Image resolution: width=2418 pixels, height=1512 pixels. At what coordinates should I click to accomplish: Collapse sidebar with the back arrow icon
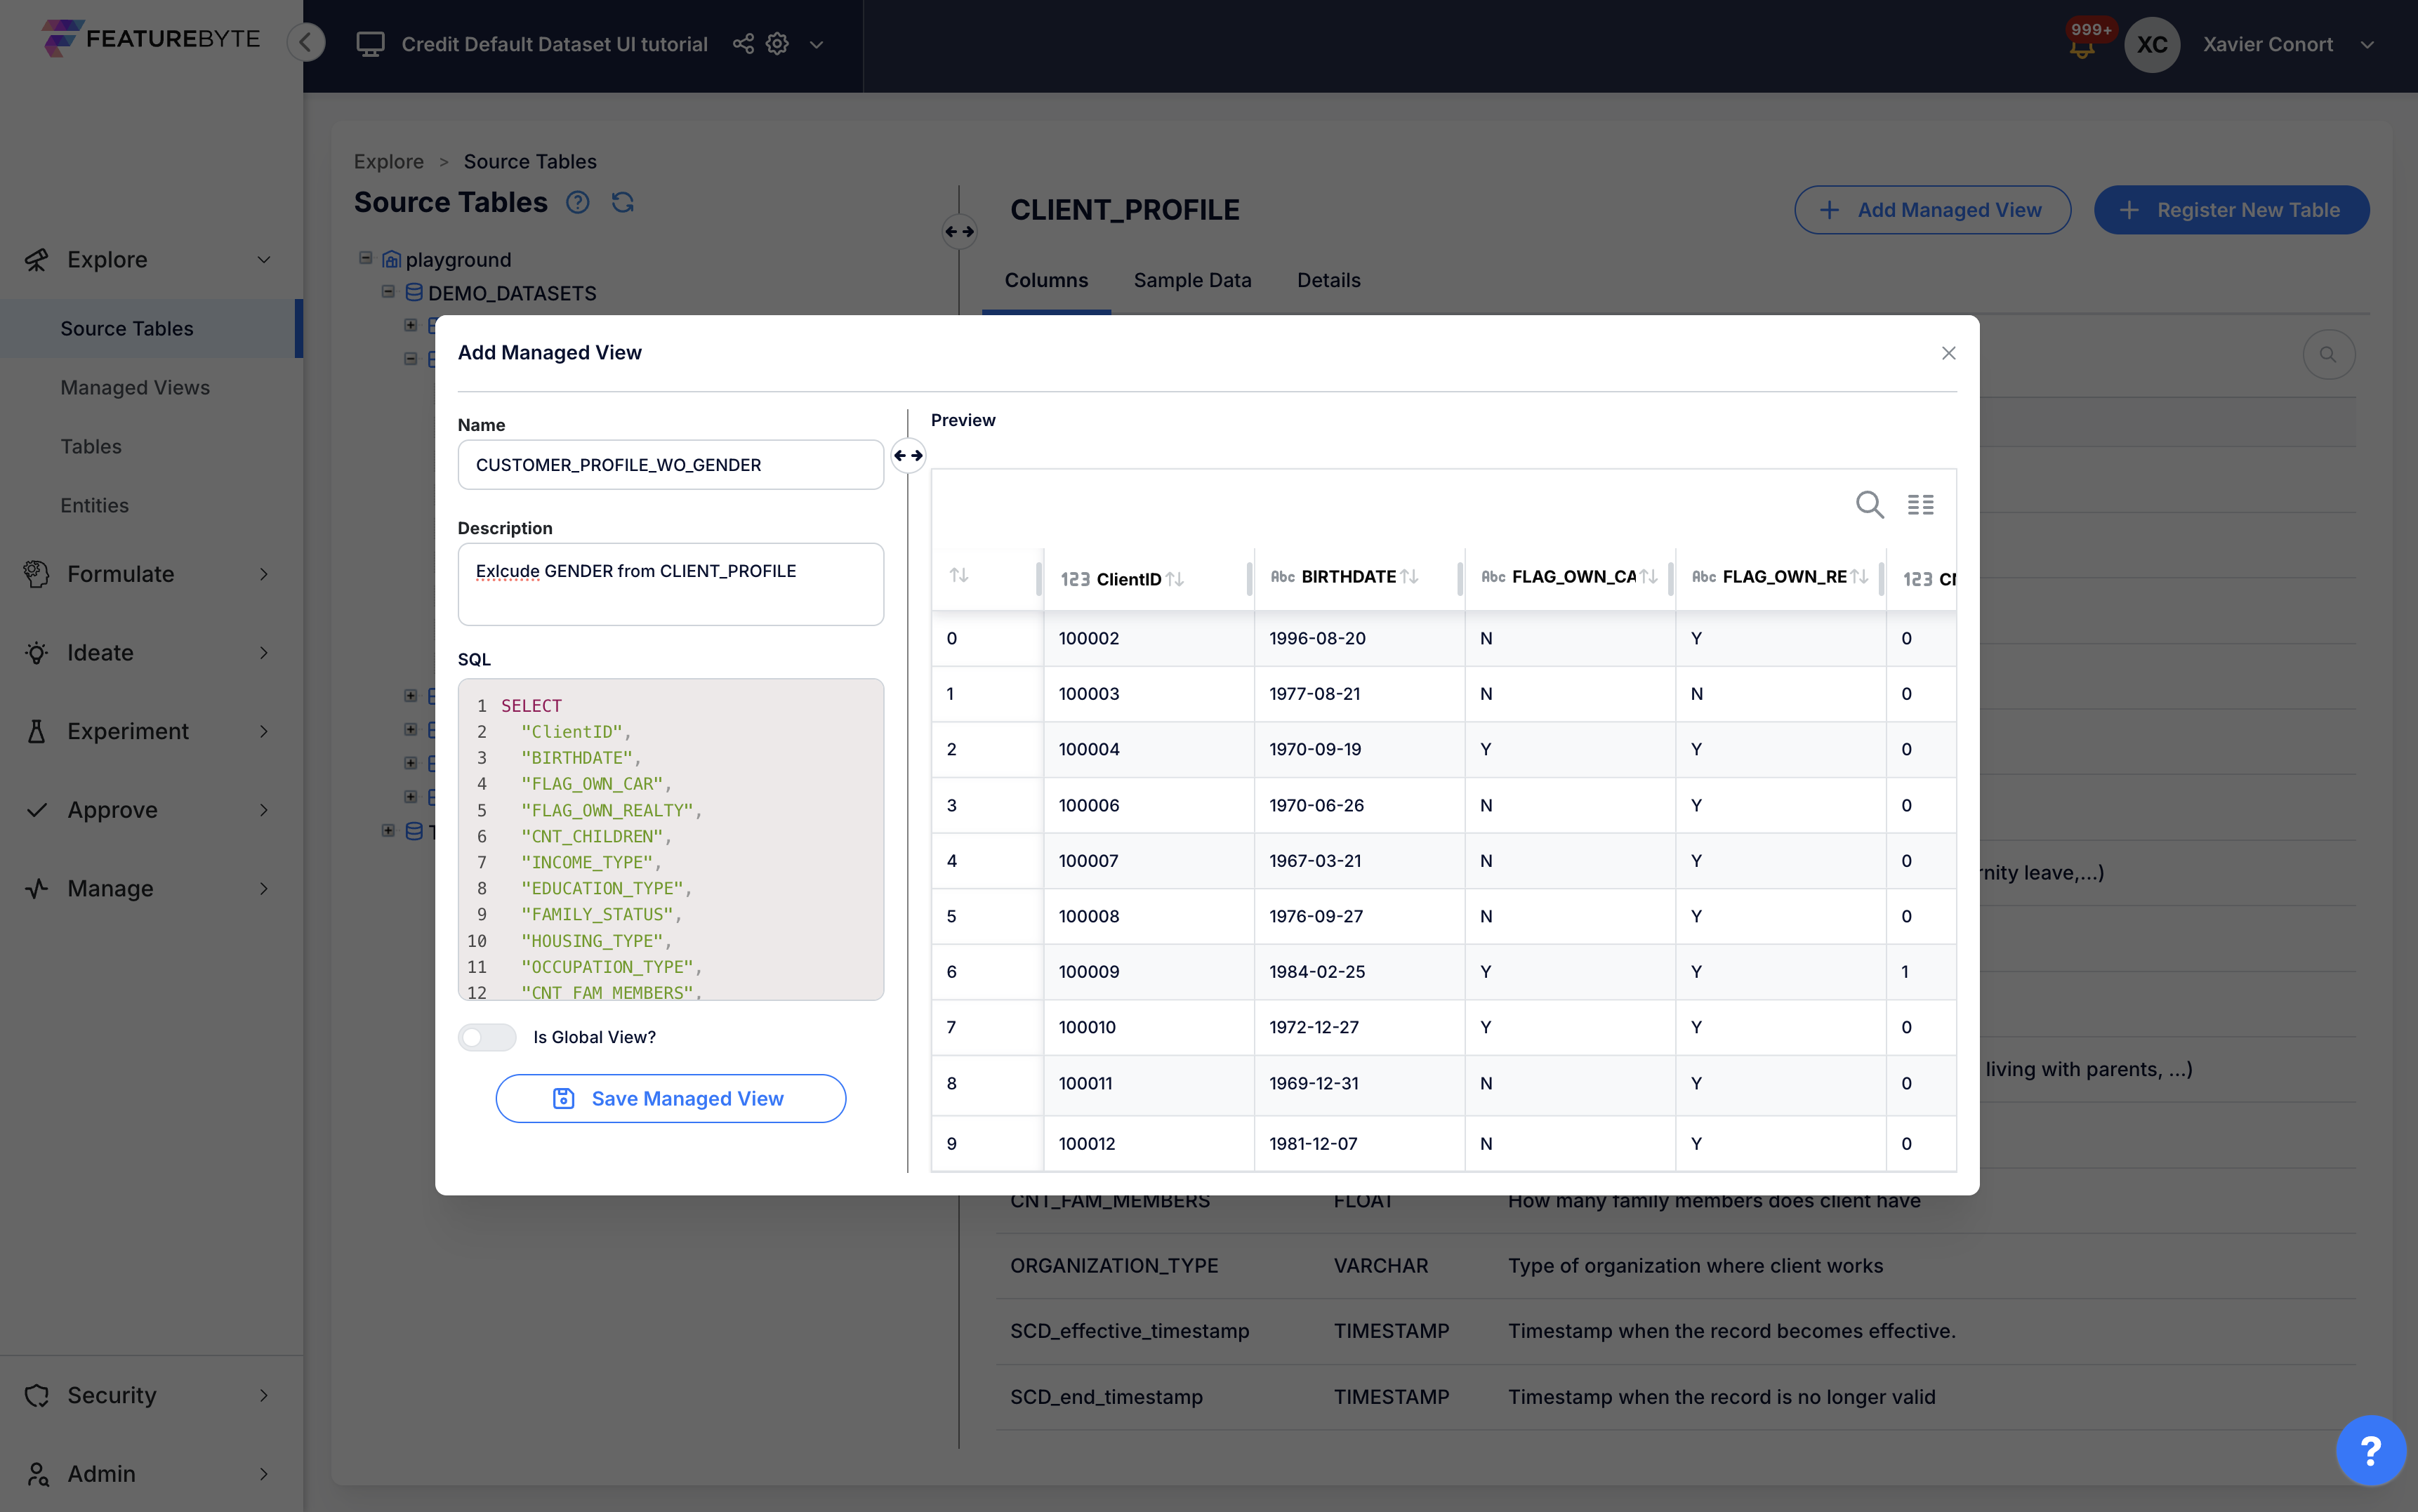306,42
